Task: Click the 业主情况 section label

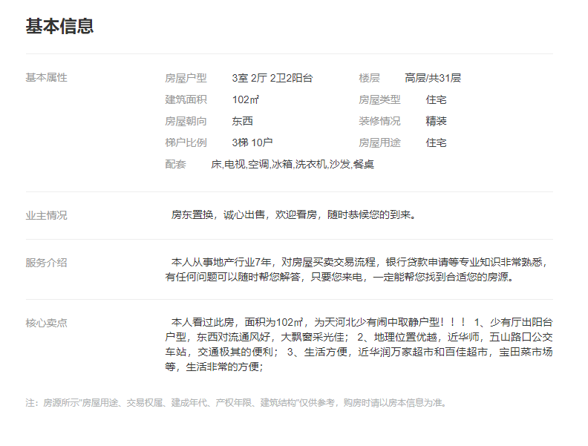Action: click(47, 215)
